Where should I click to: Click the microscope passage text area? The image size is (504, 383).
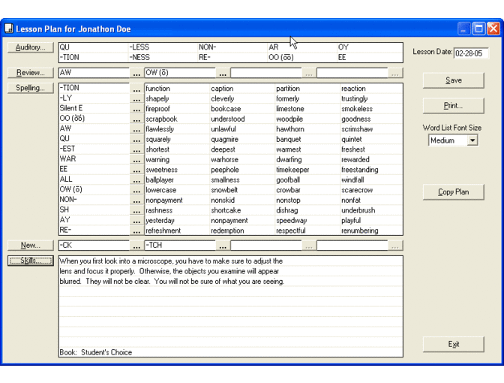230,300
